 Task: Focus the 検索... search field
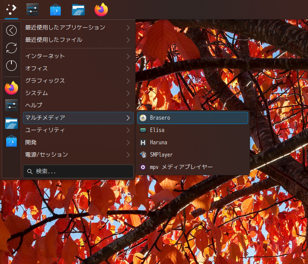(78, 172)
